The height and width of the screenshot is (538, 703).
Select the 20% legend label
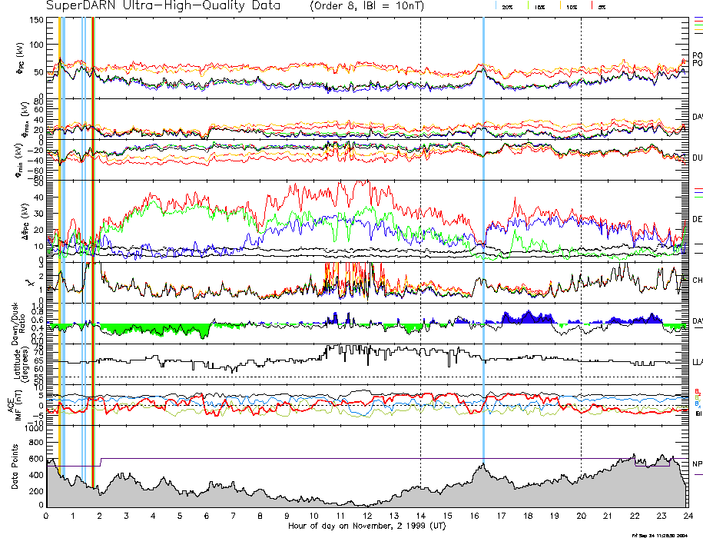click(x=507, y=7)
